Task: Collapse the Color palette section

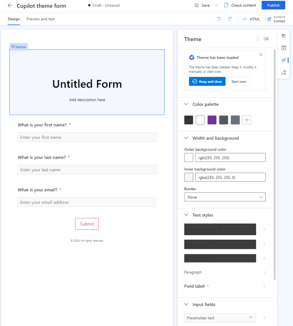Action: click(186, 104)
